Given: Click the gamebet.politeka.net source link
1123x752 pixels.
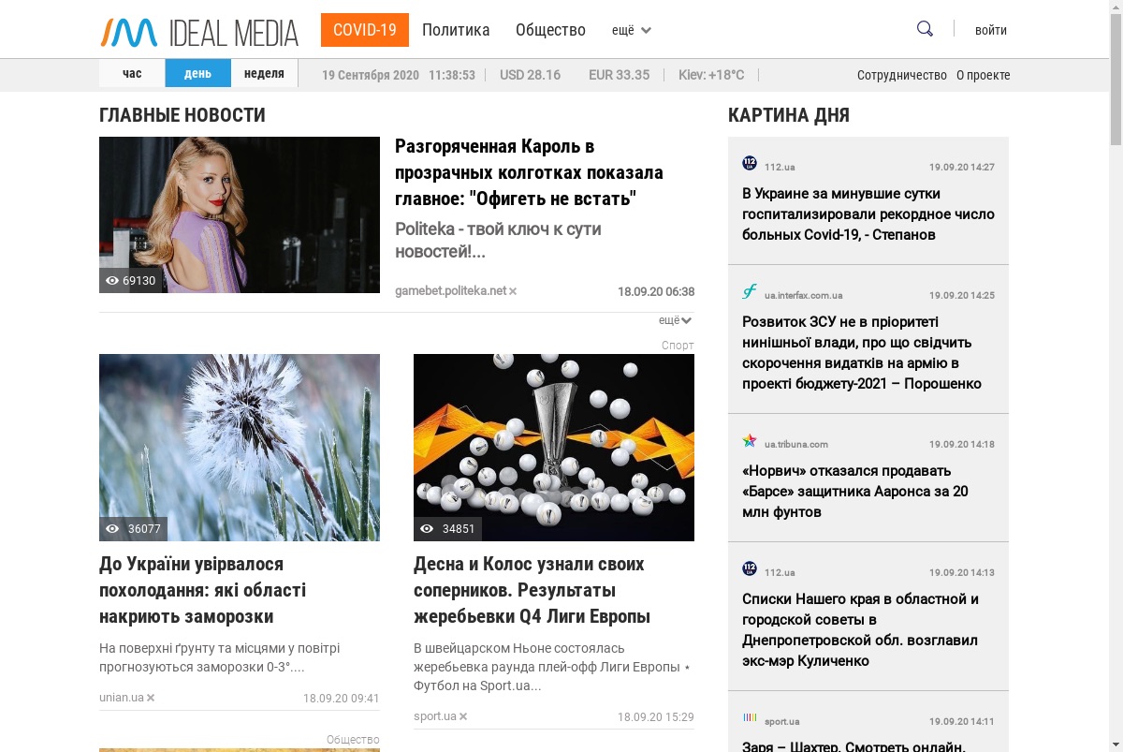Looking at the screenshot, I should [x=450, y=291].
